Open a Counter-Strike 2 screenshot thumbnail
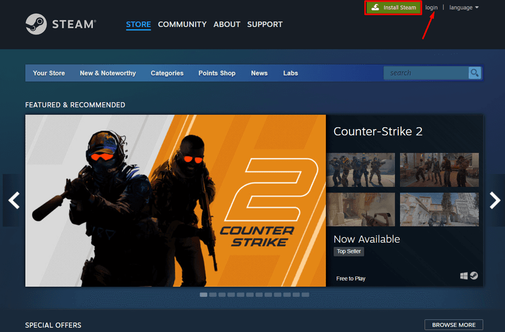The image size is (505, 332). click(361, 170)
